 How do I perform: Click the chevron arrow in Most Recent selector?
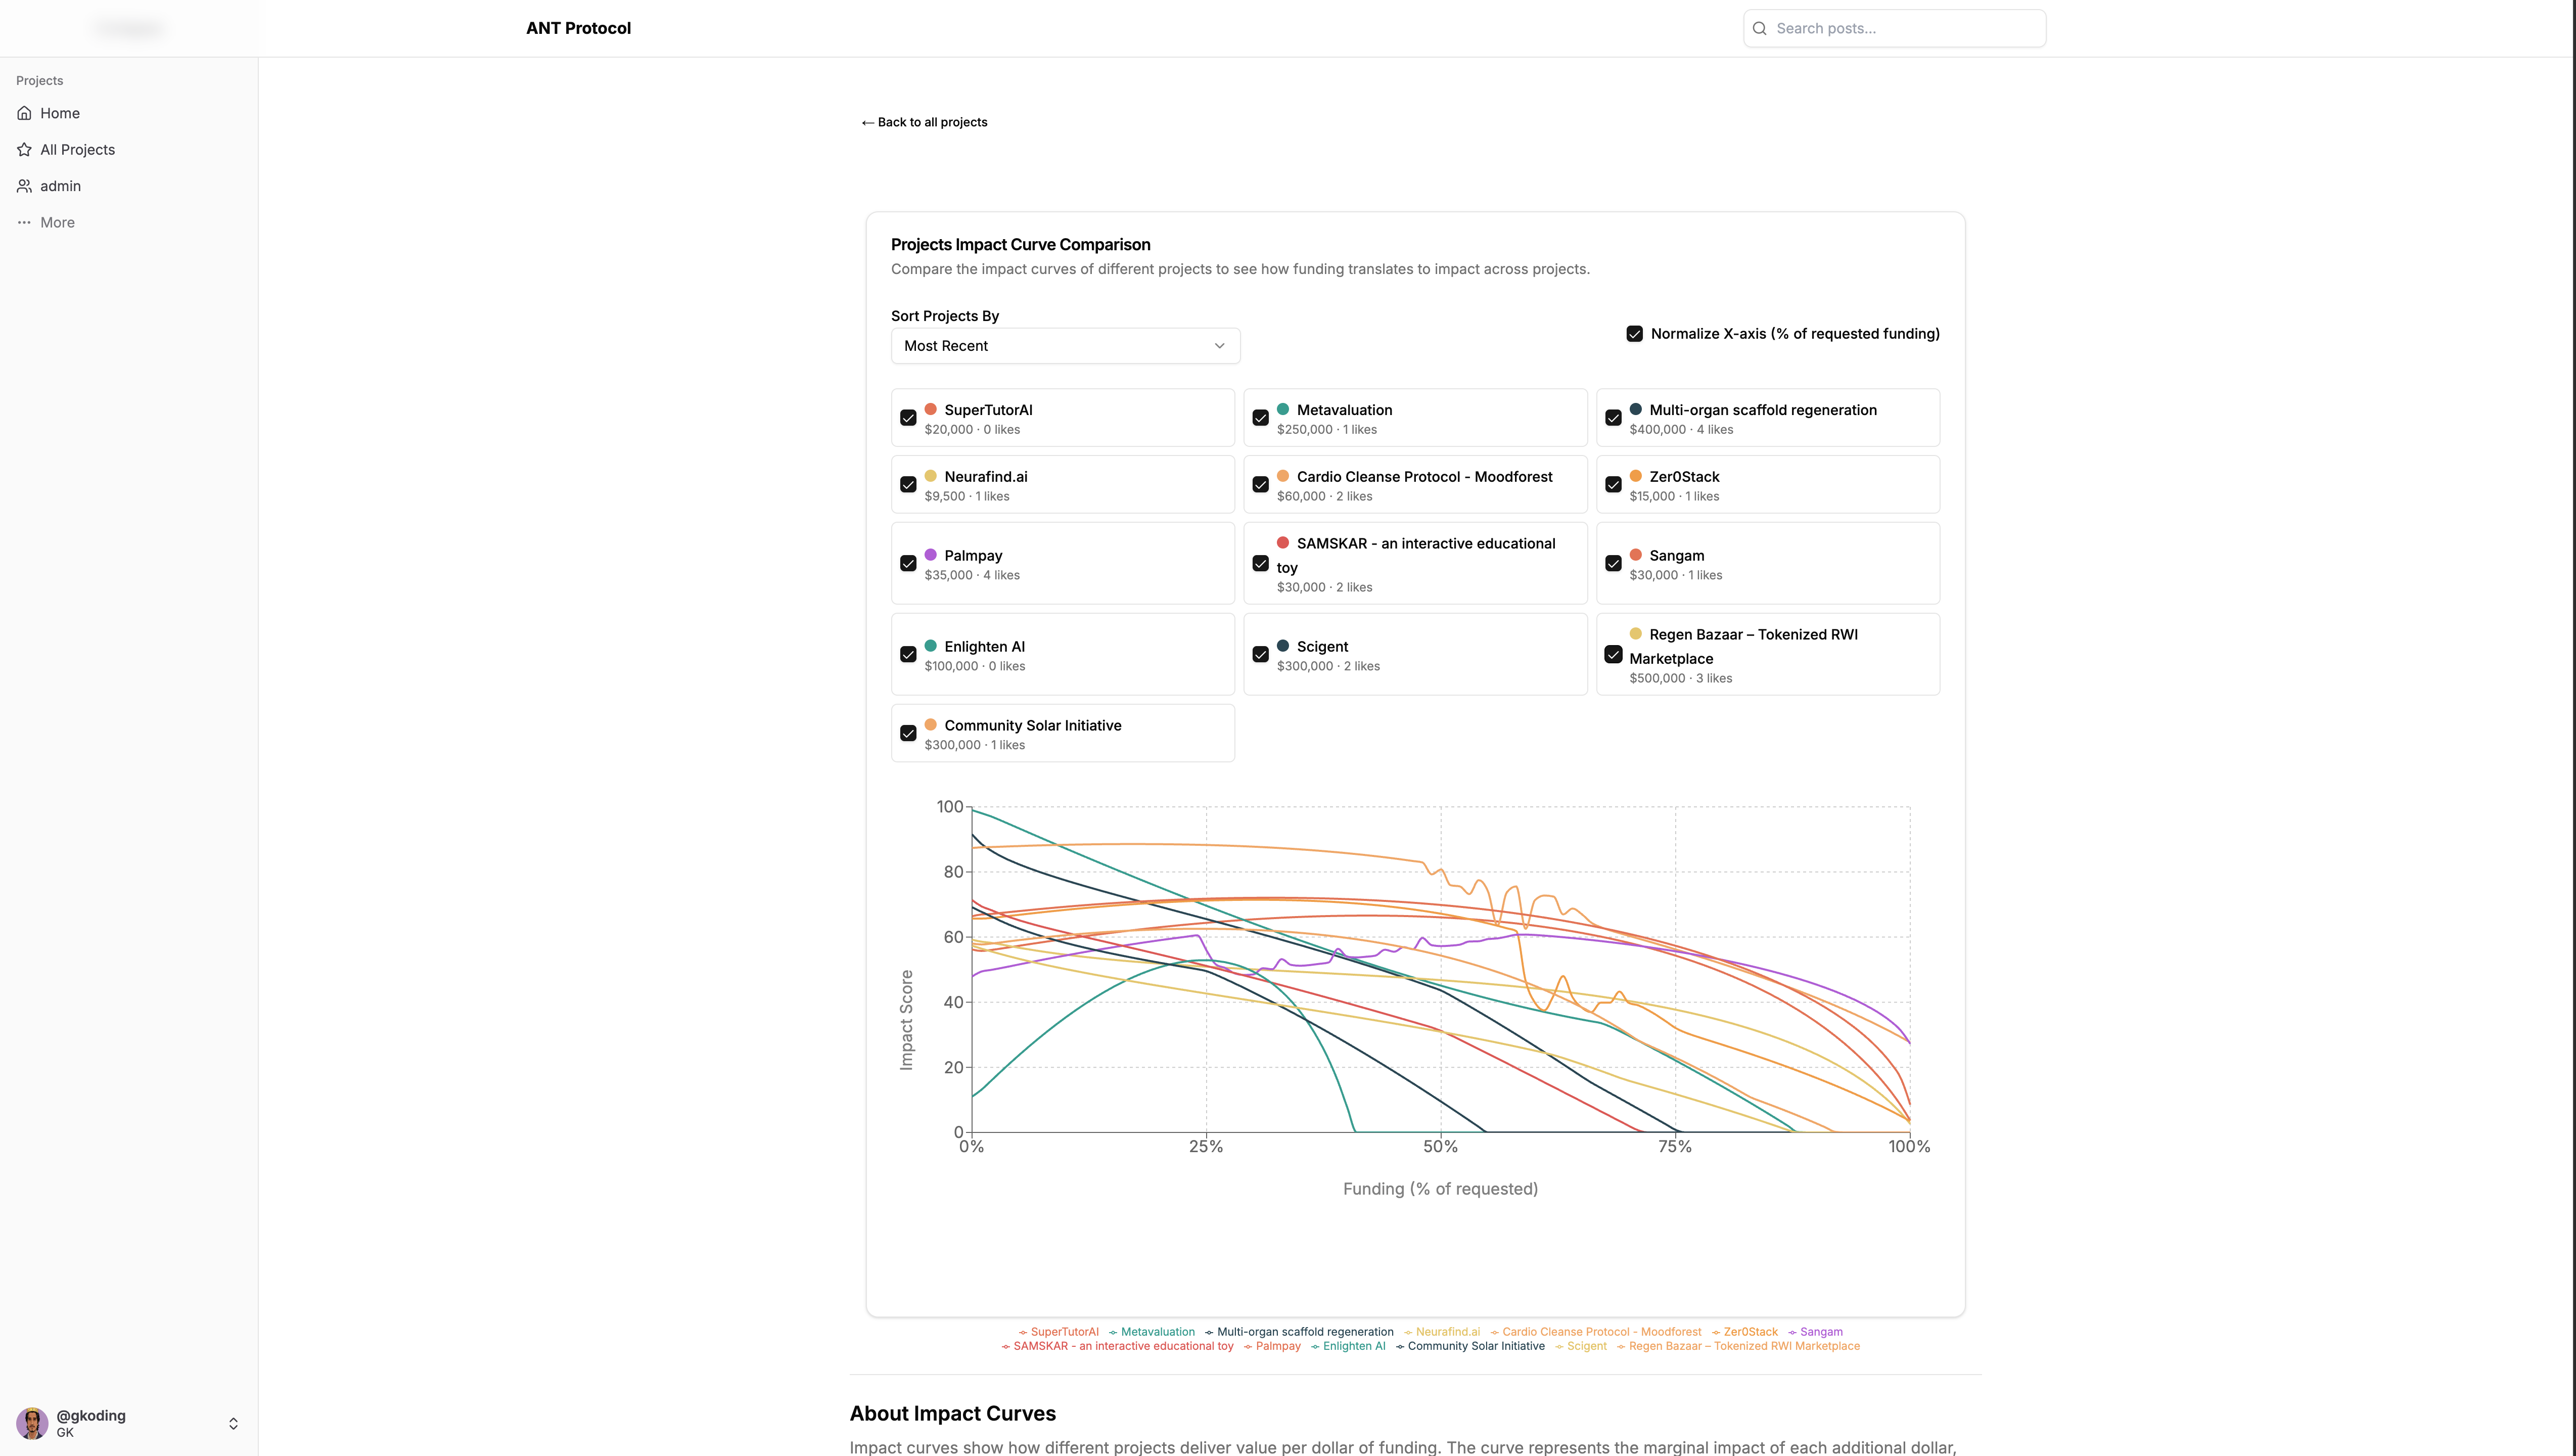tap(1219, 346)
